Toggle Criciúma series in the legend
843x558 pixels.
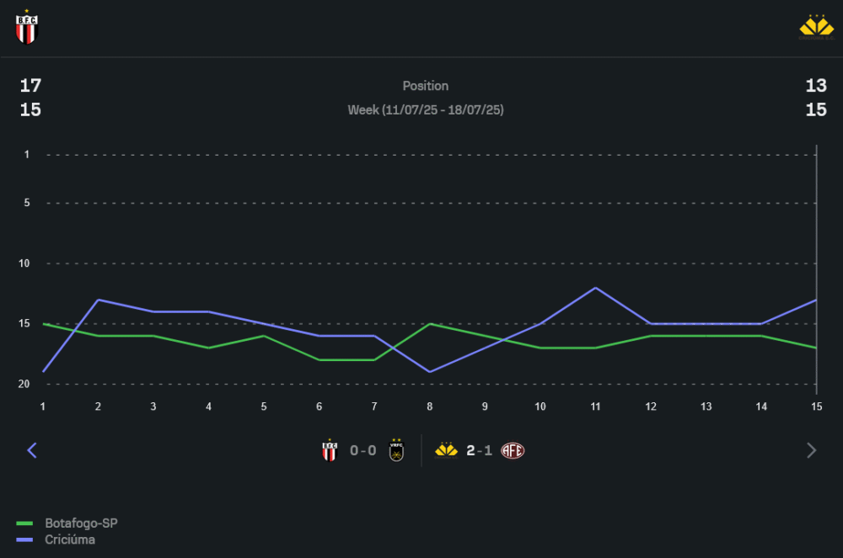coord(70,539)
